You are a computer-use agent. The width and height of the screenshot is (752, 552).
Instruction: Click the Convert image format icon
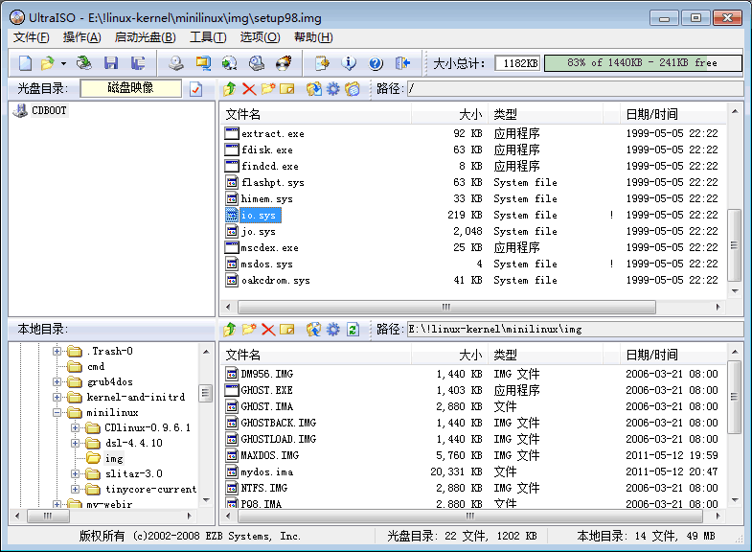click(203, 63)
